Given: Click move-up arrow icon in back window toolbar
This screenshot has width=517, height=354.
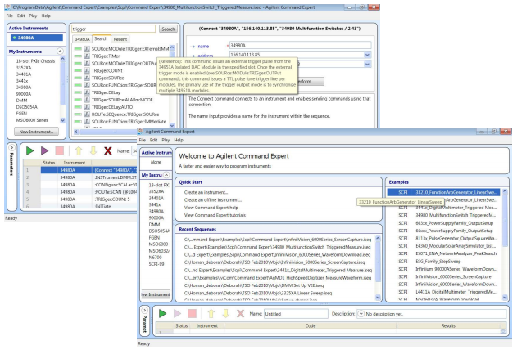Looking at the screenshot, I should point(76,151).
